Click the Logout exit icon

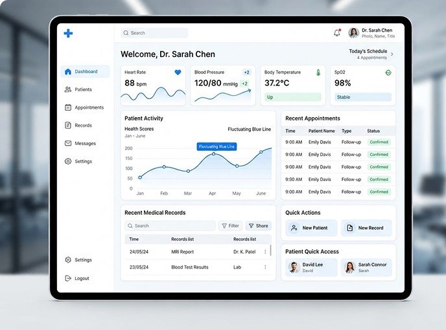pyautogui.click(x=68, y=278)
